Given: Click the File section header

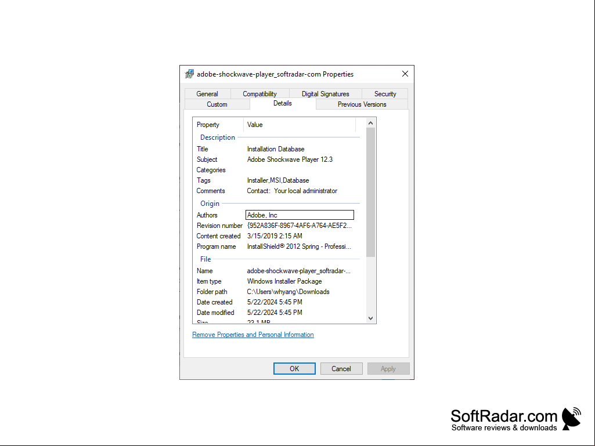Looking at the screenshot, I should click(x=205, y=259).
